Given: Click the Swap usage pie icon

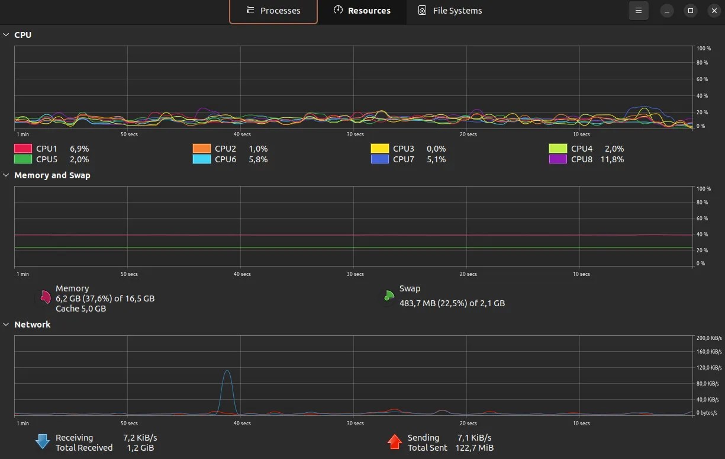Looking at the screenshot, I should [388, 296].
